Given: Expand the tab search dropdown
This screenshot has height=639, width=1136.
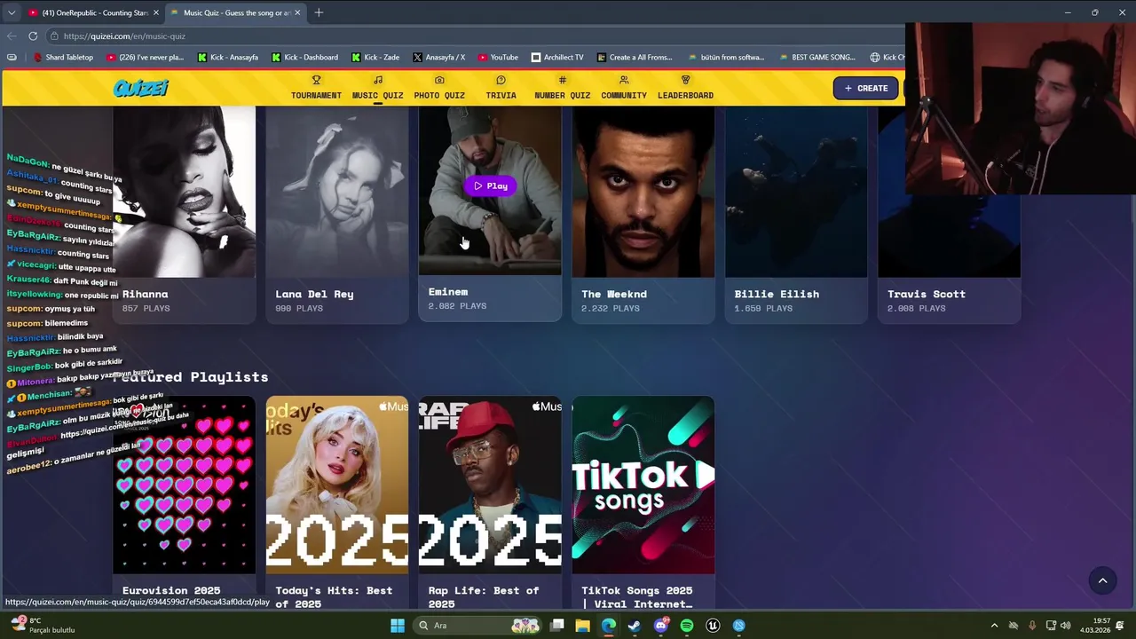Looking at the screenshot, I should coord(12,12).
